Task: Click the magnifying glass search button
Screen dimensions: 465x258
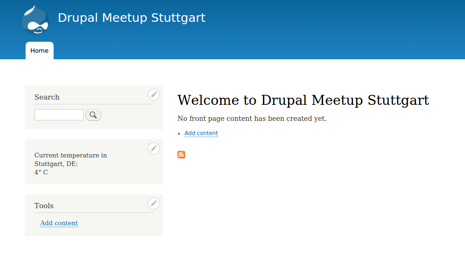Action: coord(93,115)
